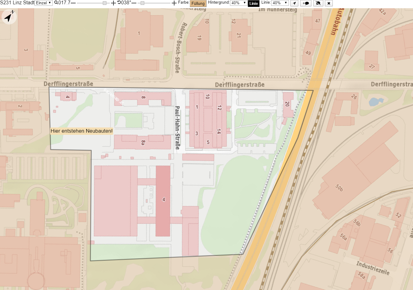Click the zoom slider handle
413x290 pixels.
[x=105, y=3]
